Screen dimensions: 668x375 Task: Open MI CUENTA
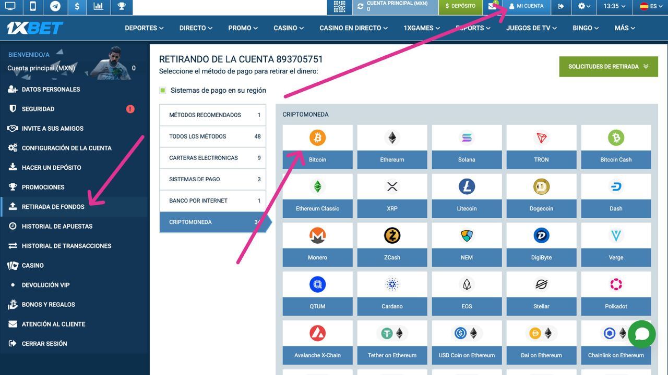coord(526,6)
